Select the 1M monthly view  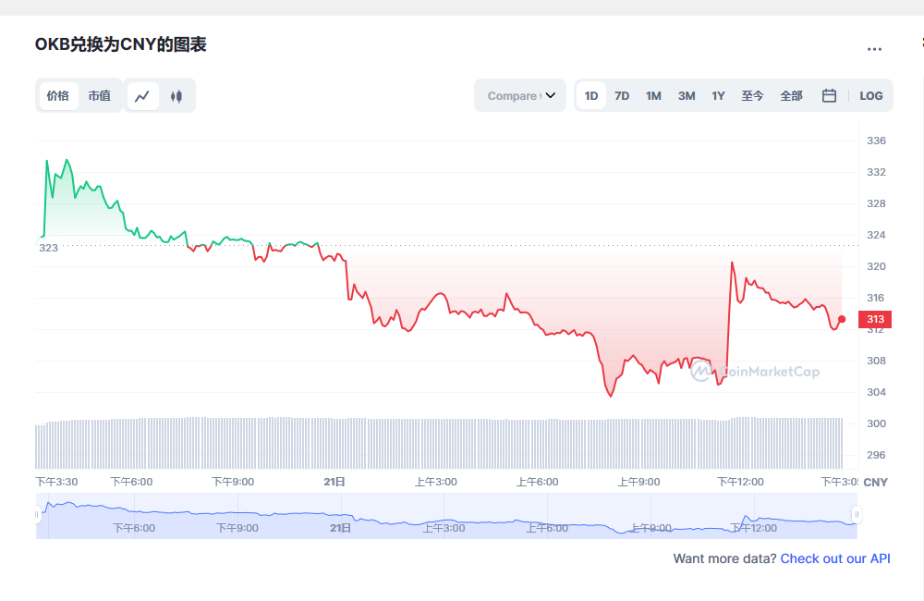pos(653,95)
